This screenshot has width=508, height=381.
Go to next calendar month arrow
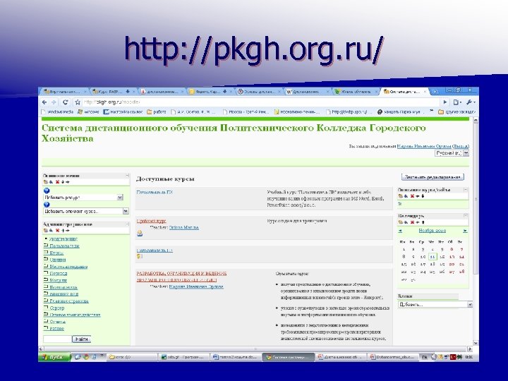[465, 231]
